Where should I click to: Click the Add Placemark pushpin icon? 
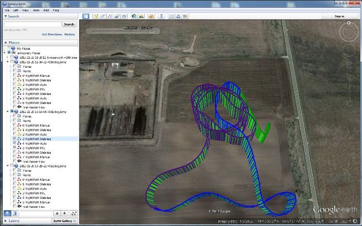(x=96, y=16)
